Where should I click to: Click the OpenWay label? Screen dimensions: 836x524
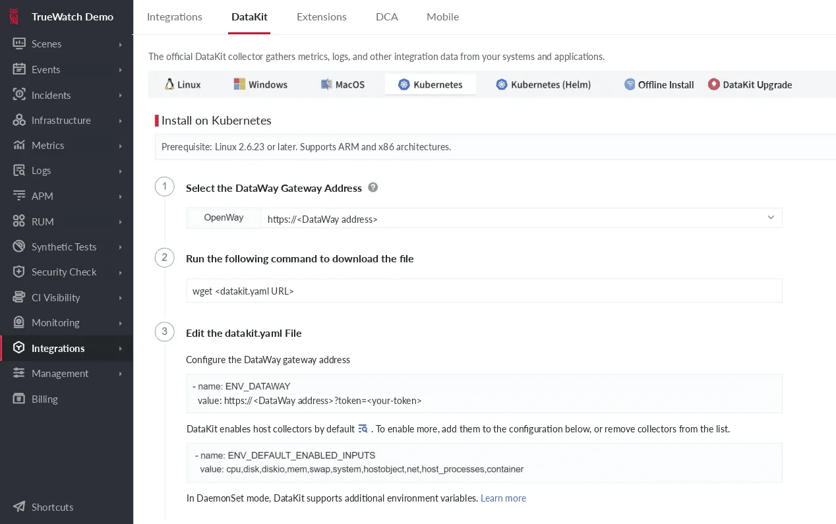224,218
